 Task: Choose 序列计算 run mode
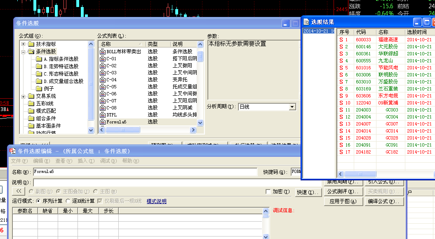tap(38, 201)
